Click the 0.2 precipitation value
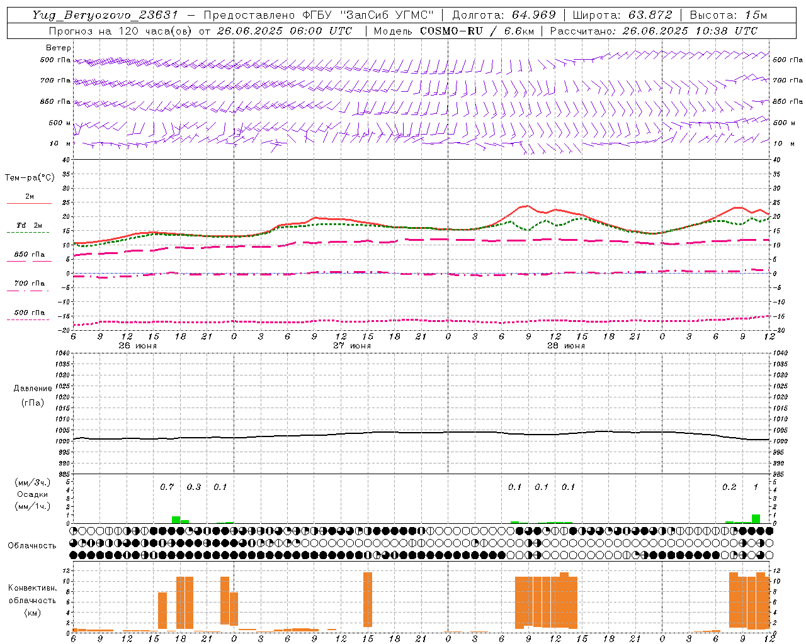The height and width of the screenshot is (644, 806). 729,487
